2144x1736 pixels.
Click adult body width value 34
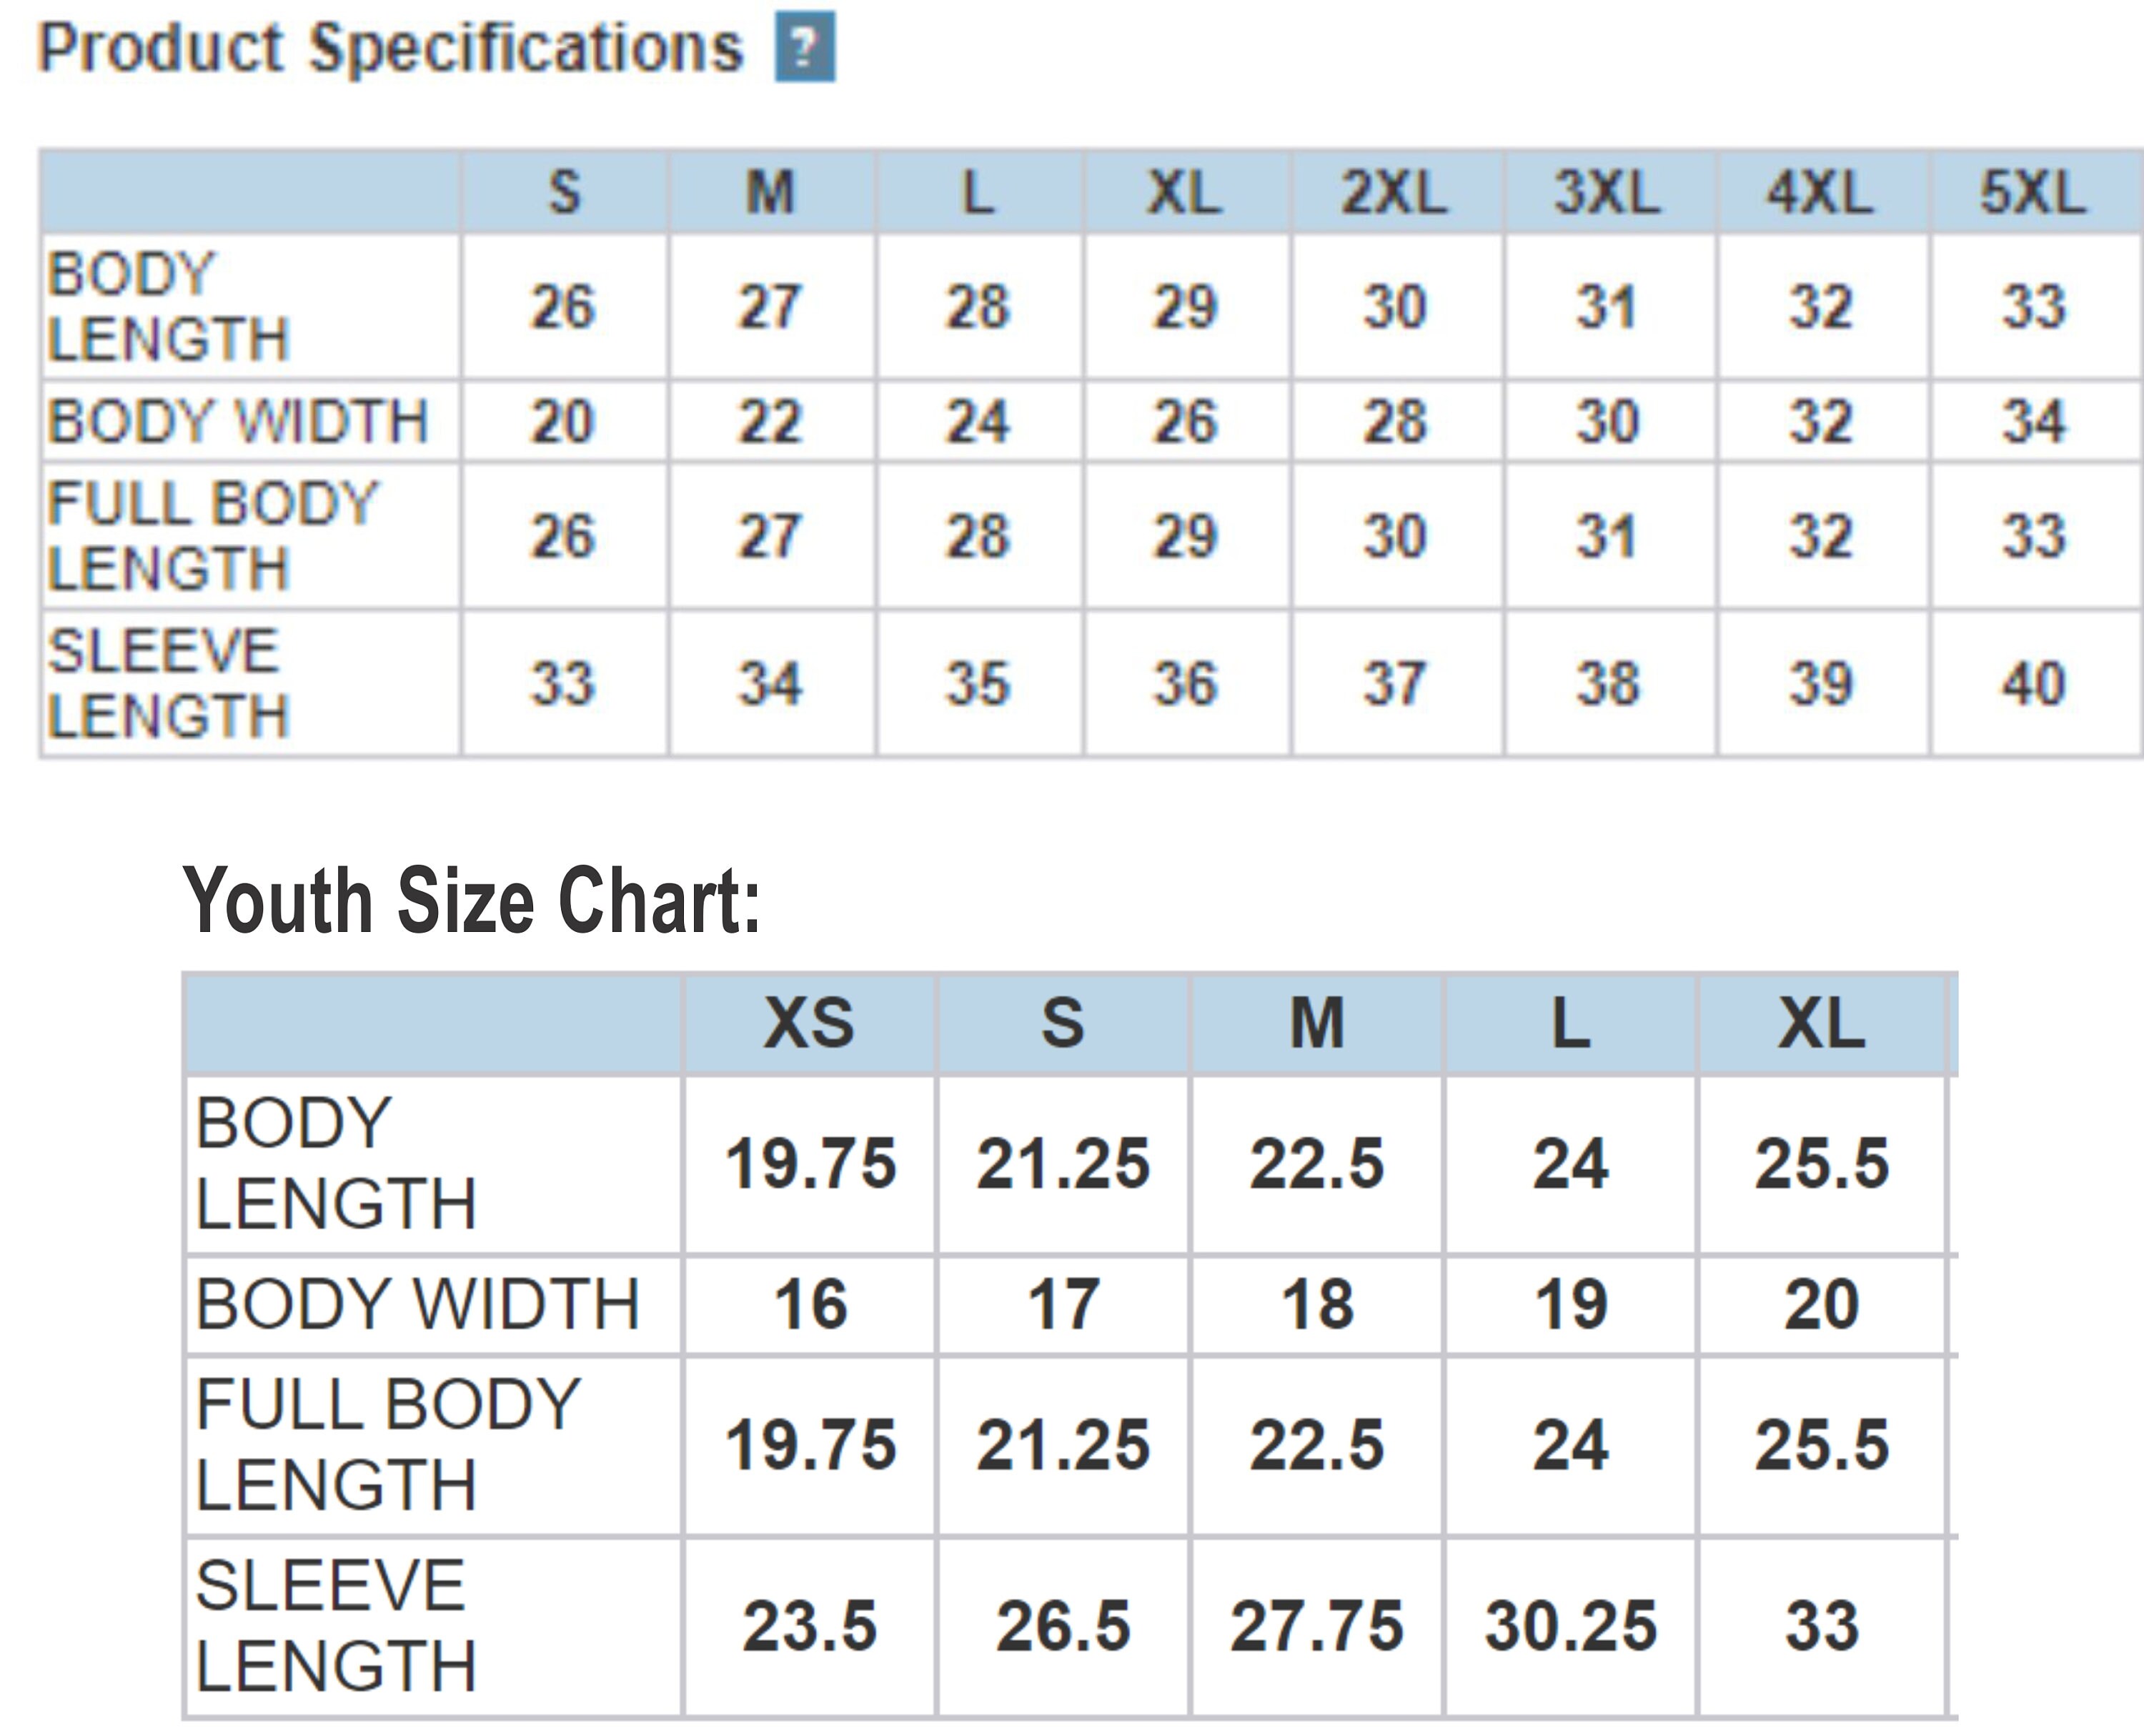point(2033,421)
